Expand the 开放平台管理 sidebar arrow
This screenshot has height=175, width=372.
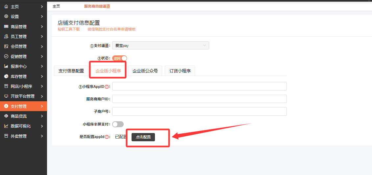click(x=42, y=96)
